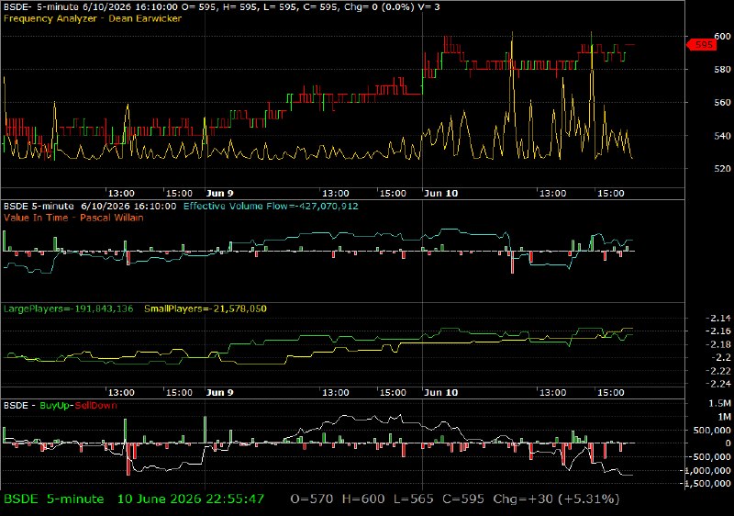Image resolution: width=734 pixels, height=516 pixels.
Task: Click the status bar 'BSDE 5-minute' text
Action: coord(54,499)
